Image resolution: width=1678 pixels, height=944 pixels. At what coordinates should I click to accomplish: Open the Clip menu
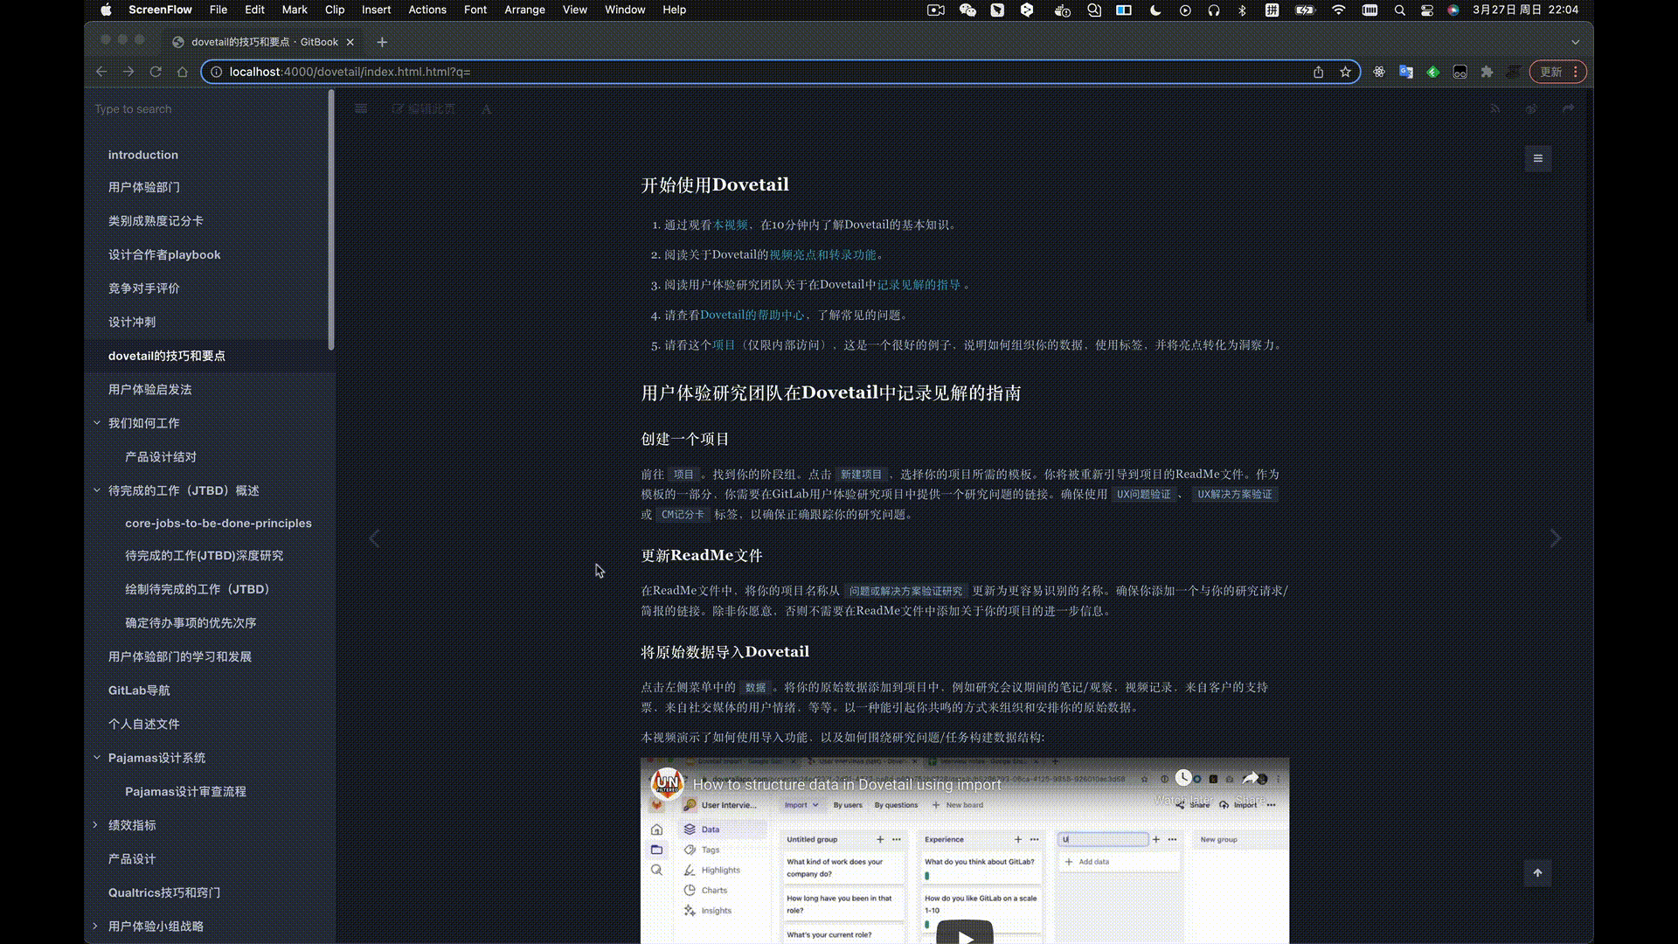click(335, 10)
